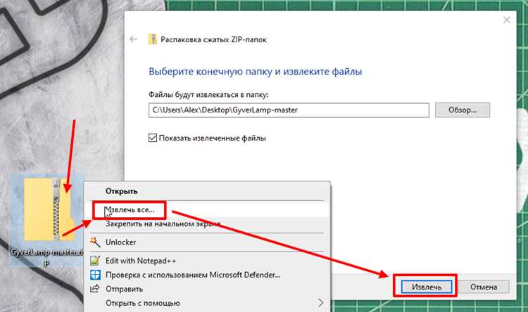Click the back arrow in extraction wizard
This screenshot has height=312, width=528.
click(133, 39)
